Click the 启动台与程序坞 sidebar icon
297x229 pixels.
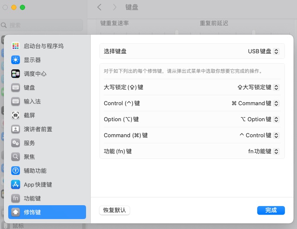click(16, 46)
